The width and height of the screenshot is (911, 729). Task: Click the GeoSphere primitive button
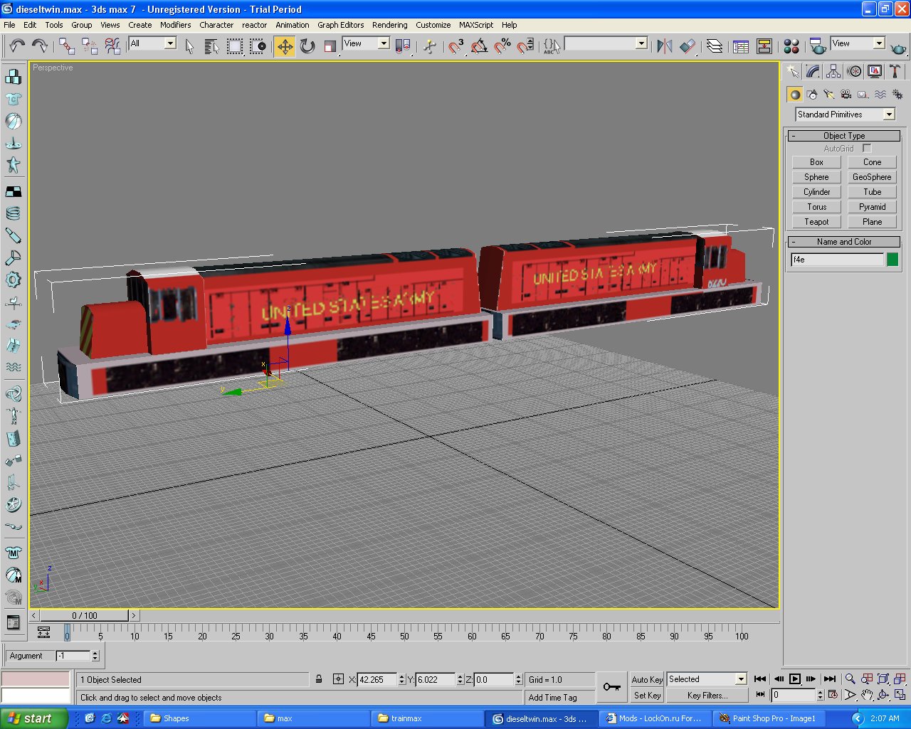(872, 177)
